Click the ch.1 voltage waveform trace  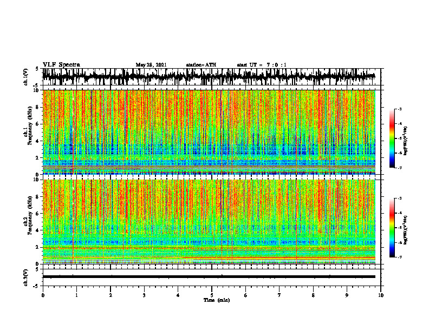209,77
